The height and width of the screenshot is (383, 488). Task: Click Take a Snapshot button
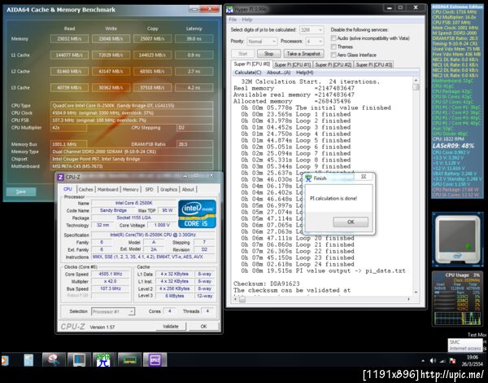303,54
